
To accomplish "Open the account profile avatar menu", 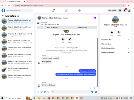I will coord(129,10).
